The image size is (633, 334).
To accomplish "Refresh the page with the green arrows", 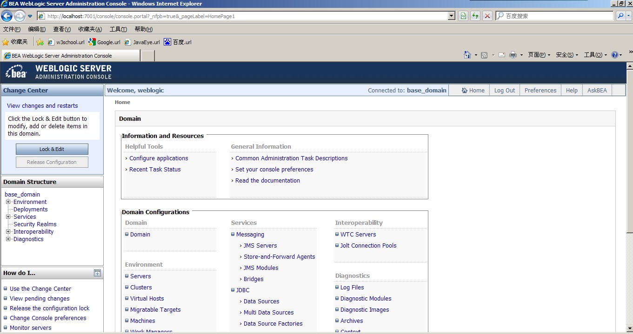I will point(475,16).
